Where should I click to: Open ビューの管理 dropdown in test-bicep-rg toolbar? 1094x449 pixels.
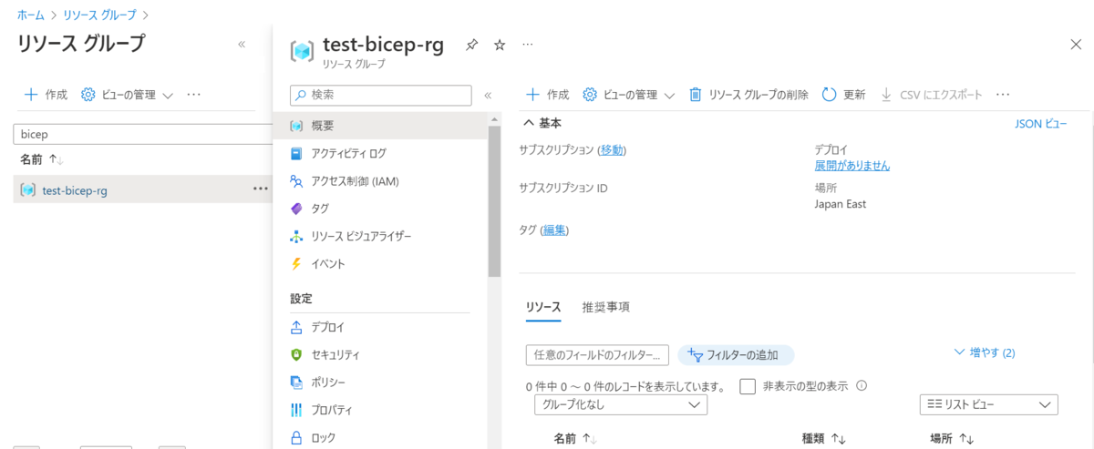pyautogui.click(x=629, y=95)
